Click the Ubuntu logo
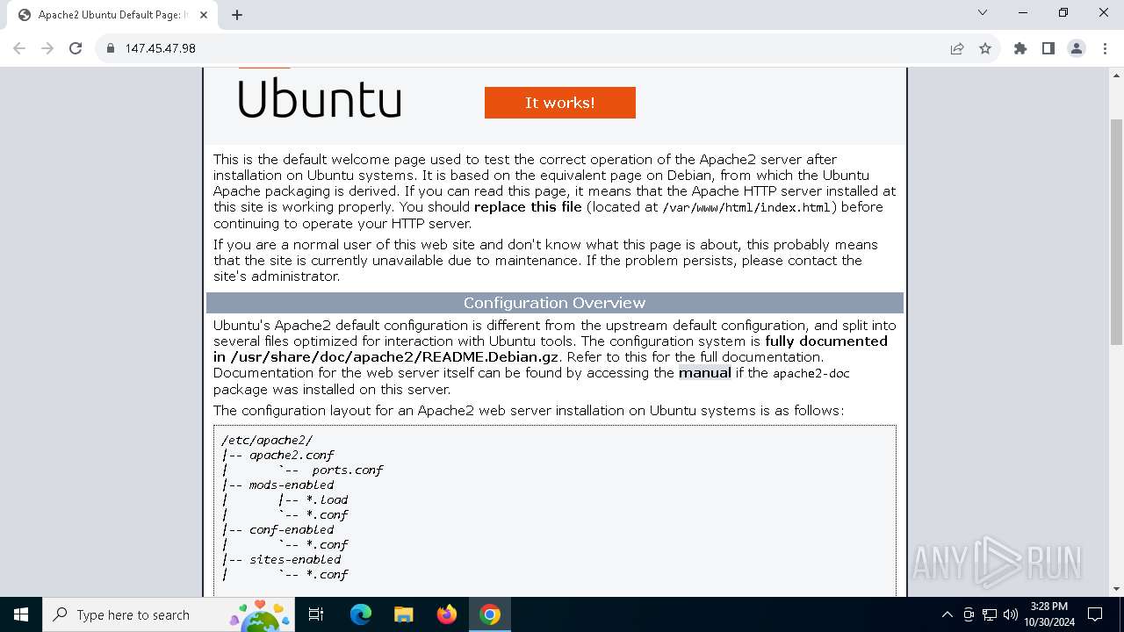 click(x=320, y=97)
